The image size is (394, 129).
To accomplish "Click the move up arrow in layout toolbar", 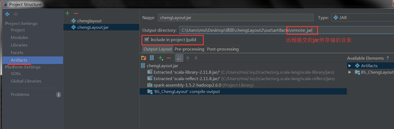I will click(188, 58).
